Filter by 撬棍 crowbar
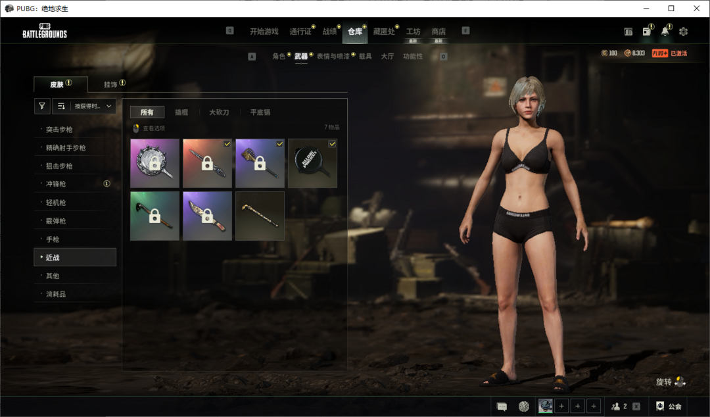Screen dimensions: 710x417 (181, 112)
